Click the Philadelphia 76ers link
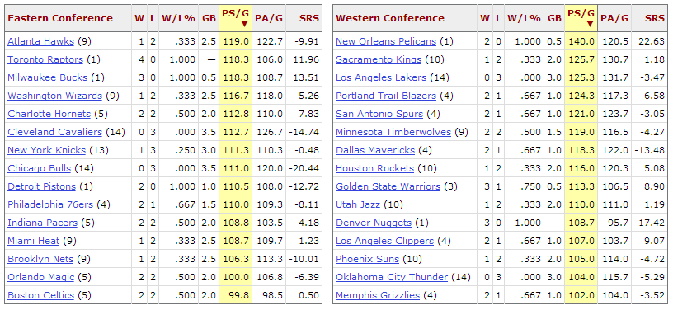Image resolution: width=673 pixels, height=310 pixels. pyautogui.click(x=50, y=204)
